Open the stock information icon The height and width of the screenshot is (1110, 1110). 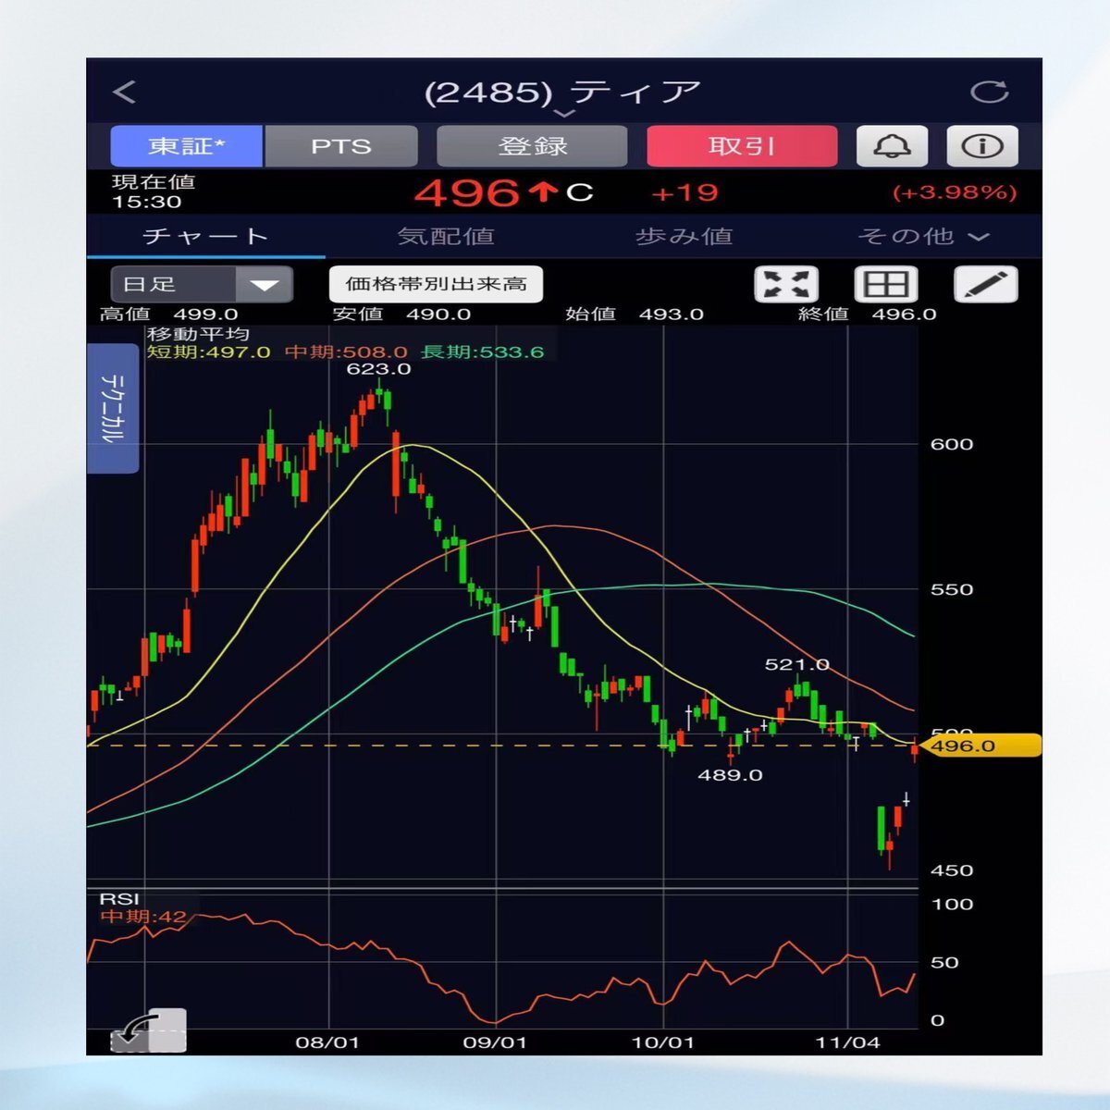[x=982, y=146]
